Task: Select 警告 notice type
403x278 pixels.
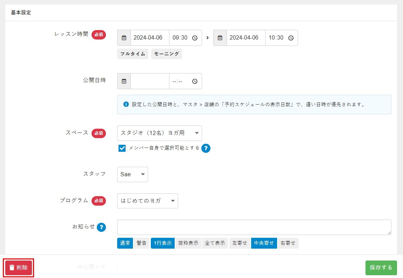Action: (141, 243)
